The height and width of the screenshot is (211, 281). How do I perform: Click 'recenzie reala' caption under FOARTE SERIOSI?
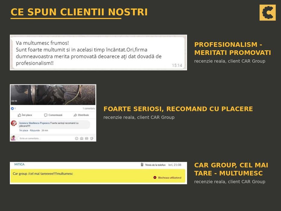pos(139,117)
